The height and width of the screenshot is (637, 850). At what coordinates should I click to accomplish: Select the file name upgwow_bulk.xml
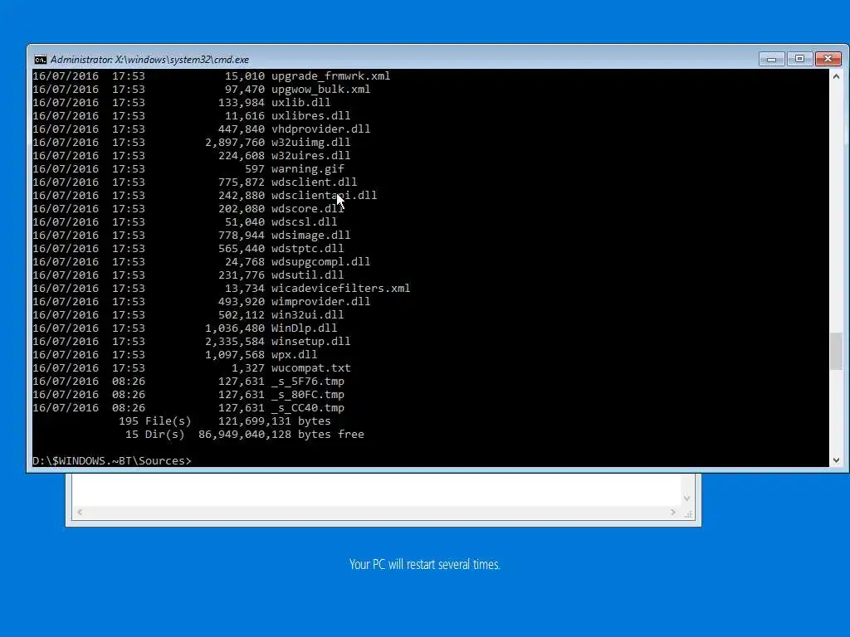click(321, 90)
